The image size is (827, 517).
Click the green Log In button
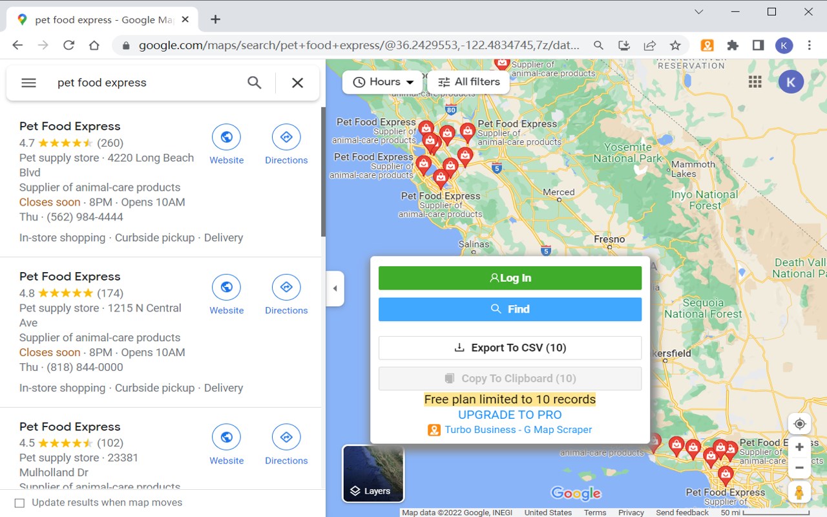510,278
